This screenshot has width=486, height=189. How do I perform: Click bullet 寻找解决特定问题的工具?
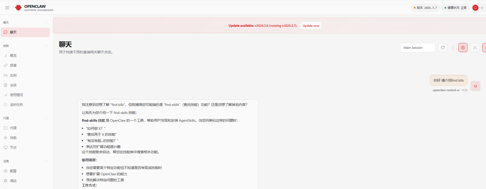point(105,180)
